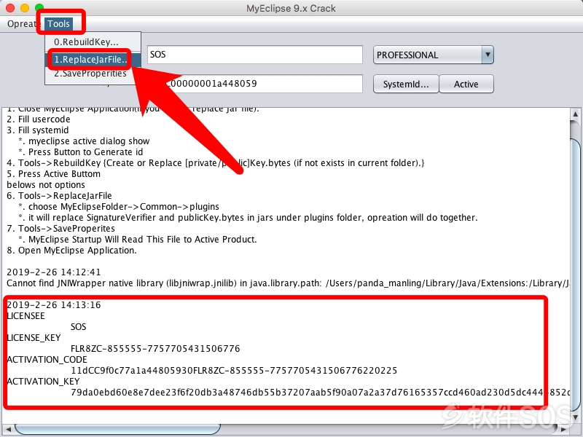Image resolution: width=583 pixels, height=437 pixels.
Task: Choose 2.SaveProperities menu entry
Action: [93, 74]
